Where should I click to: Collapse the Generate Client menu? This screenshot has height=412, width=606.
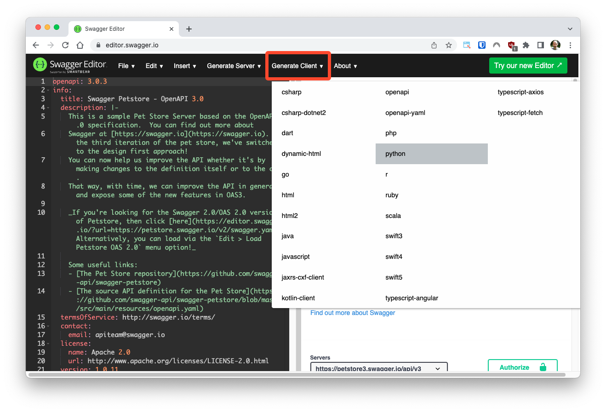(x=297, y=66)
